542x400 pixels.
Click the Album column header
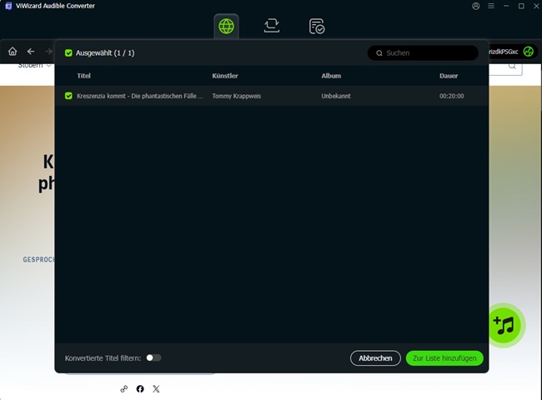click(331, 76)
